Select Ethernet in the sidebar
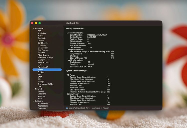187x128 pixels. (41, 53)
